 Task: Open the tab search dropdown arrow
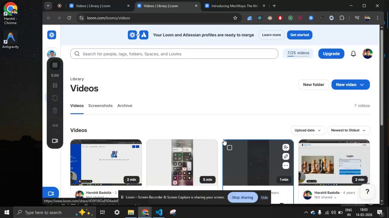(x=48, y=6)
